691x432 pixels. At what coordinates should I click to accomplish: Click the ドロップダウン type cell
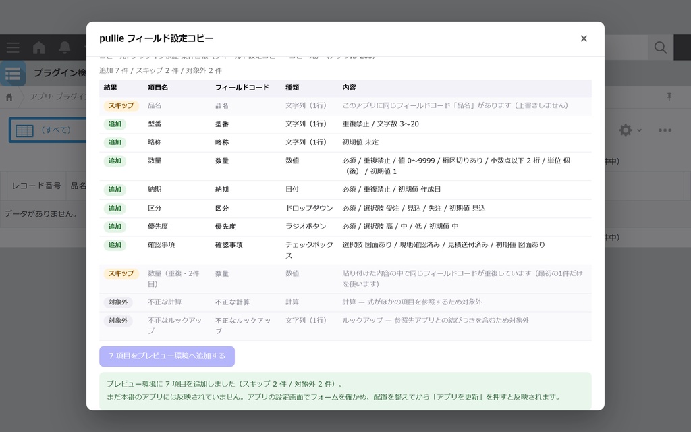tap(309, 208)
